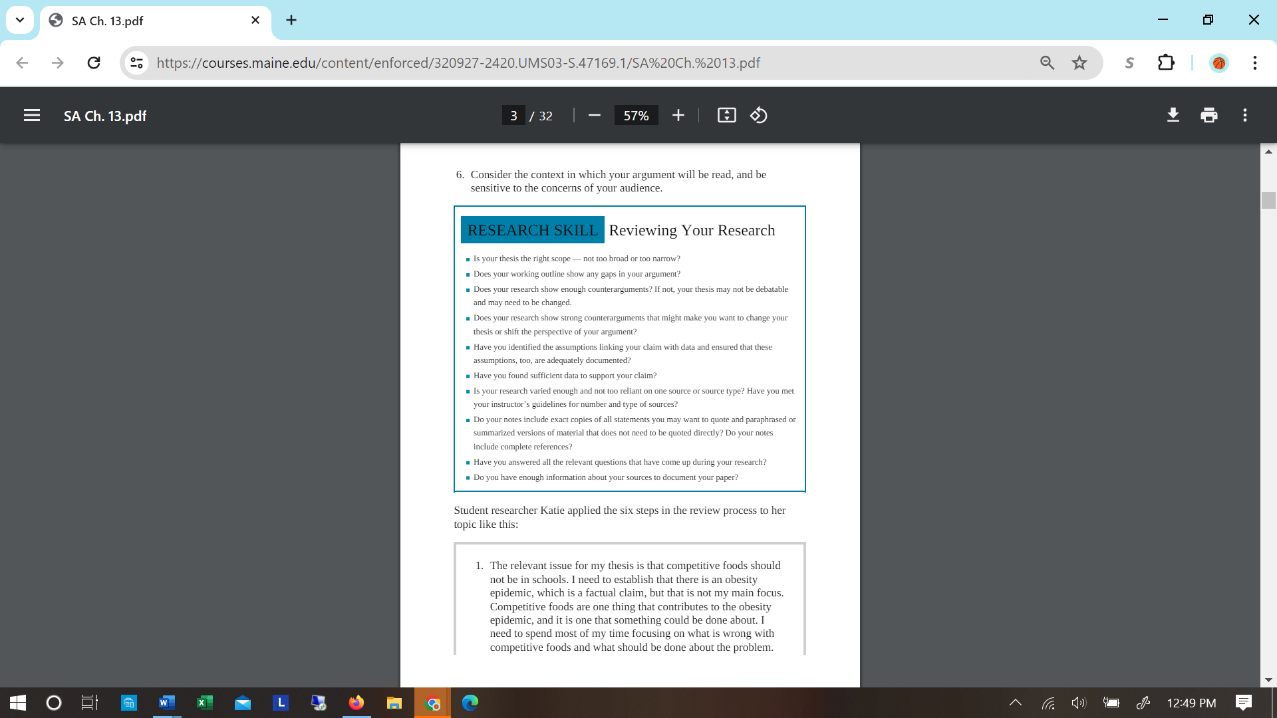Open Word from the Windows taskbar
1277x718 pixels.
pyautogui.click(x=166, y=703)
